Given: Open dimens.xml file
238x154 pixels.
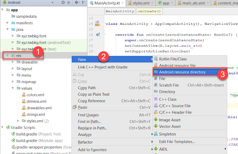Looking at the screenshot, I should [x=36, y=101].
